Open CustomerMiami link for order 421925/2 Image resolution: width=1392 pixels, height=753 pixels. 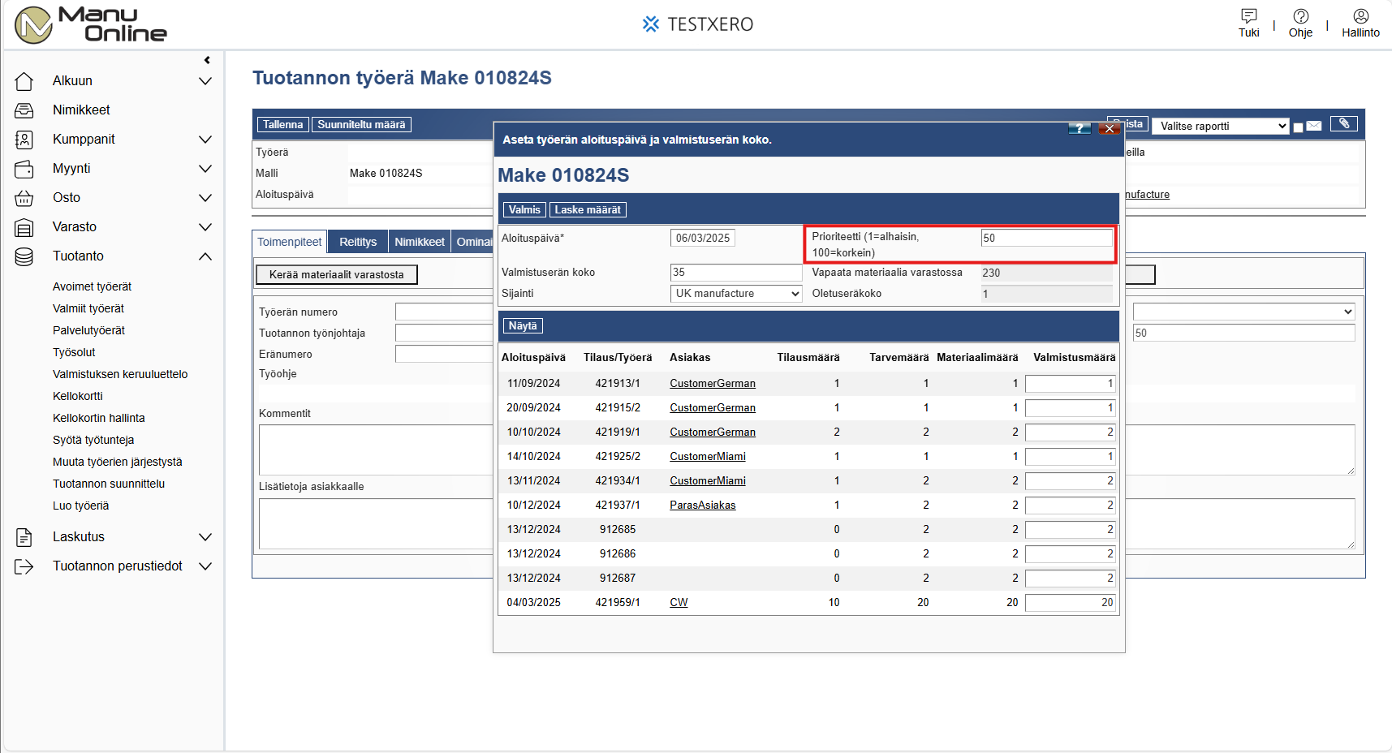point(708,456)
